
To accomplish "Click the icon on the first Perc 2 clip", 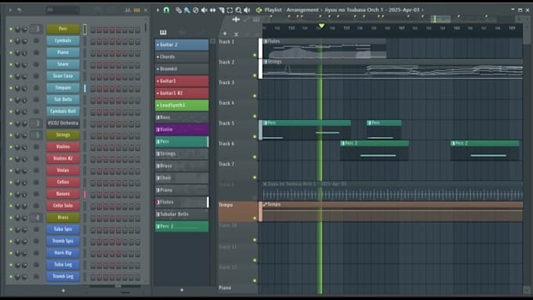I will point(343,143).
